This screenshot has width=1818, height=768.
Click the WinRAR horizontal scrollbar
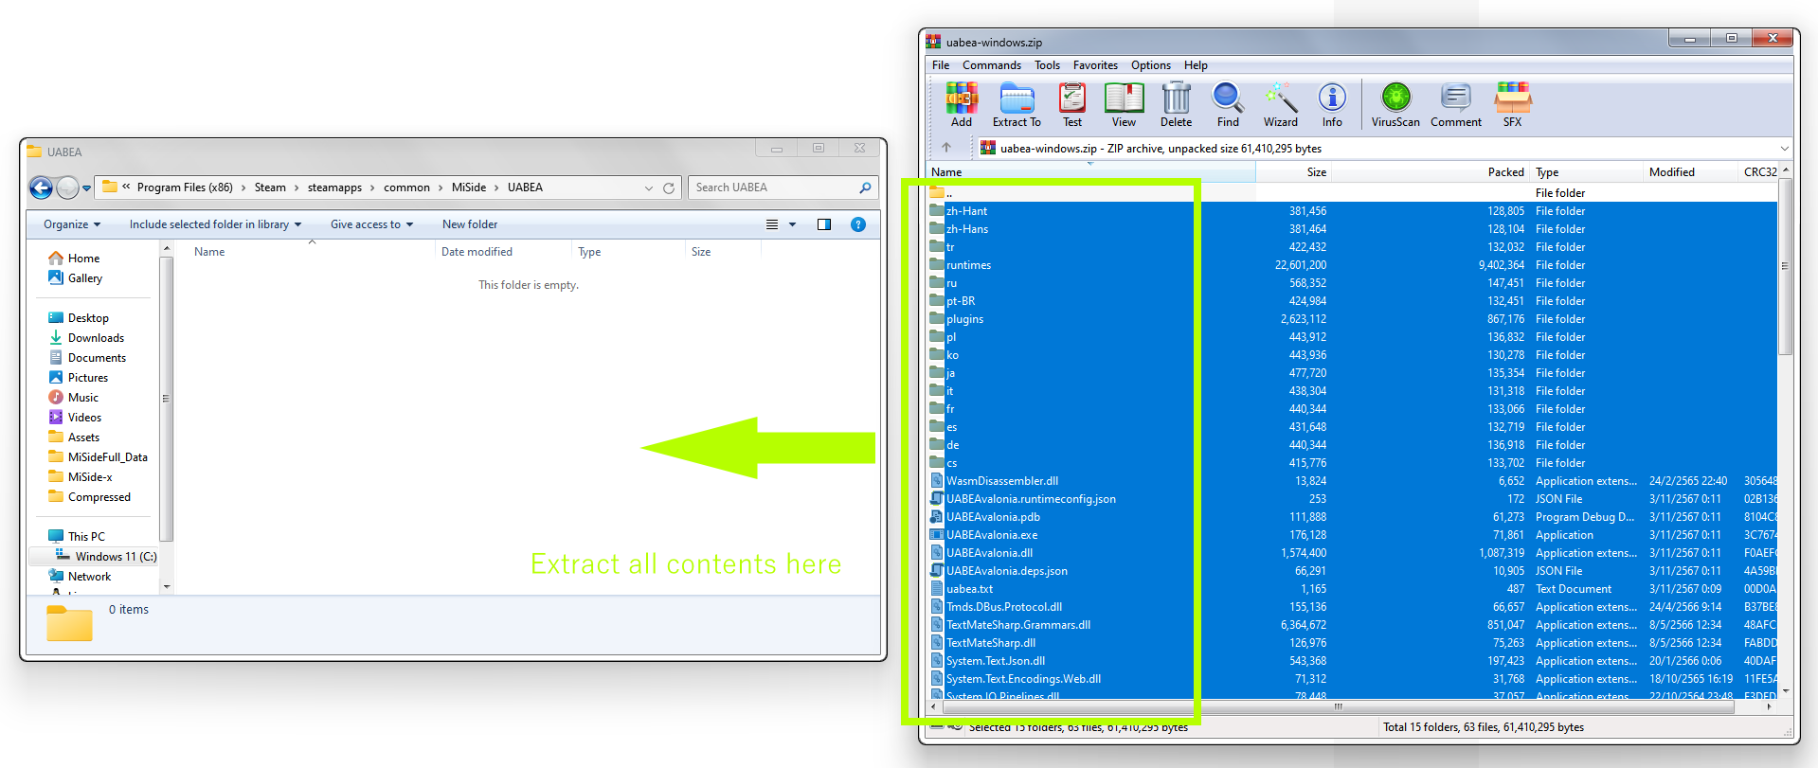[1338, 706]
